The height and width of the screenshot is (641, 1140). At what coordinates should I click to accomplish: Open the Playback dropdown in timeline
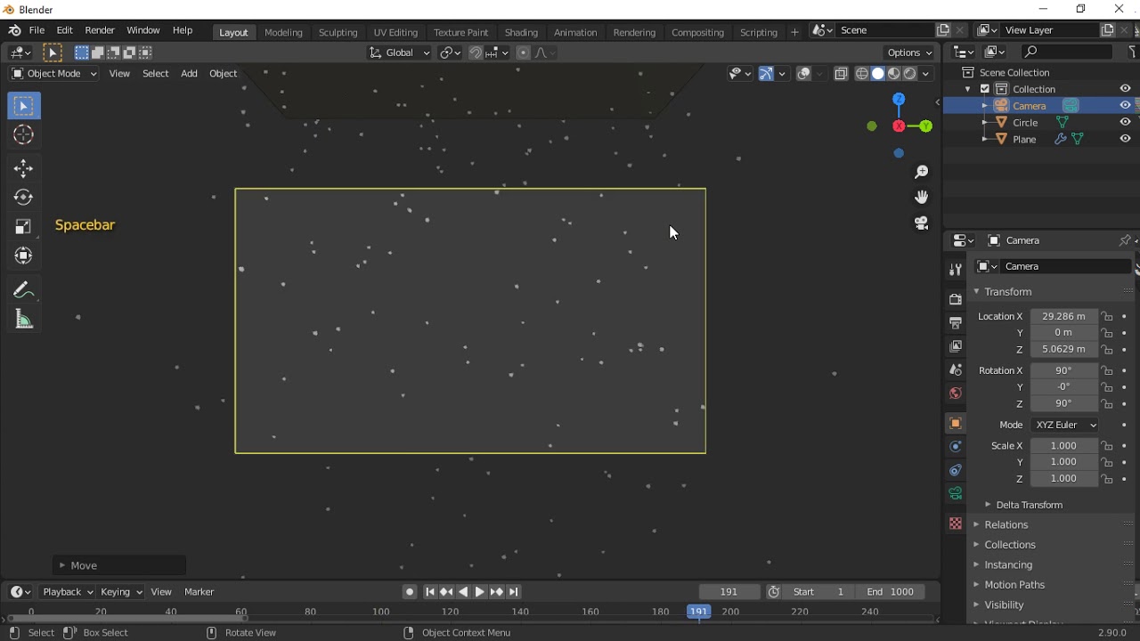[68, 592]
